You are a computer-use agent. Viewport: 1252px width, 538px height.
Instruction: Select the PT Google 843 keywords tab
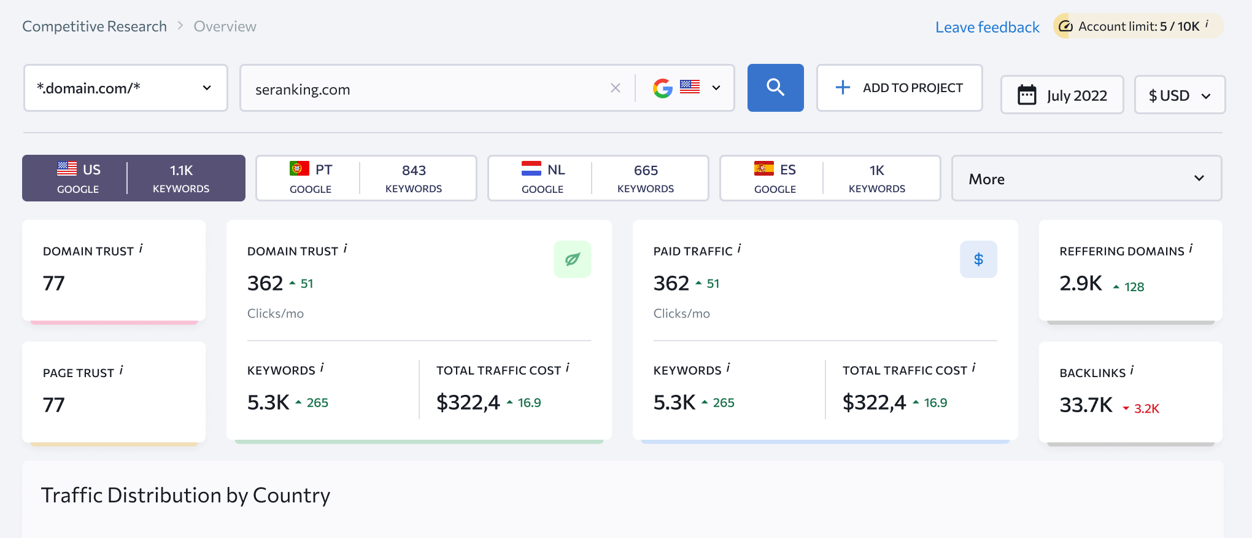[x=366, y=178]
